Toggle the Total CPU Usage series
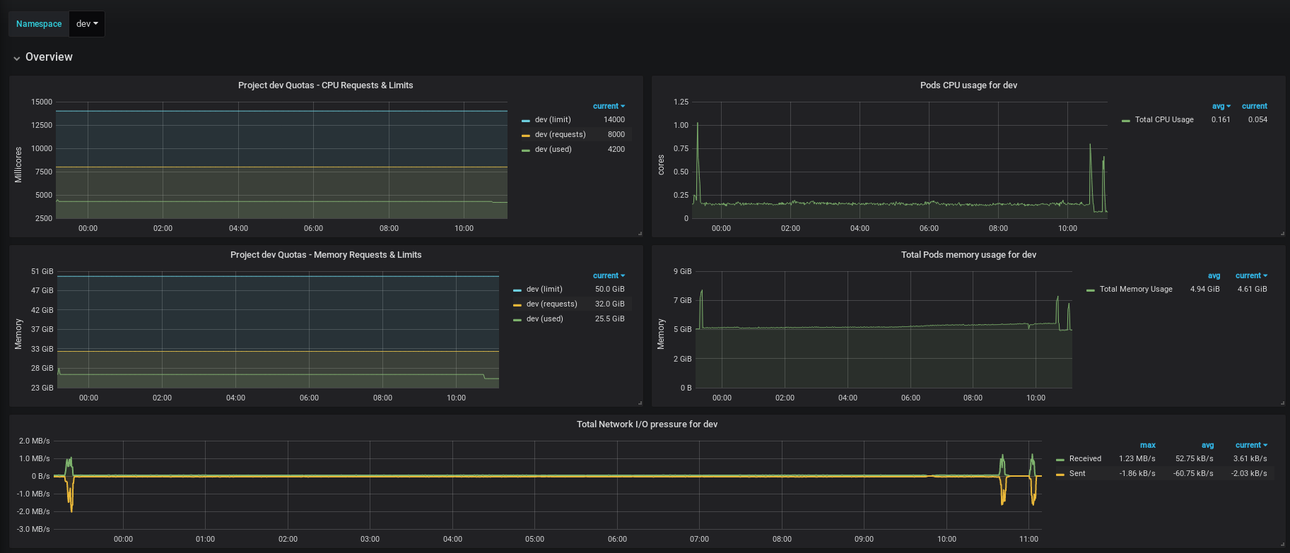This screenshot has height=553, width=1290. tap(1164, 120)
